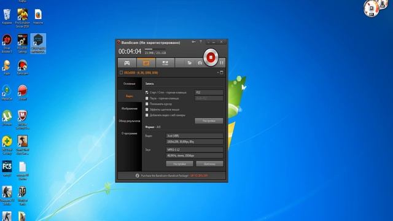Viewport: 393px width, 221px height.
Task: Open the uTorrent desktop shortcut
Action: coord(7,118)
